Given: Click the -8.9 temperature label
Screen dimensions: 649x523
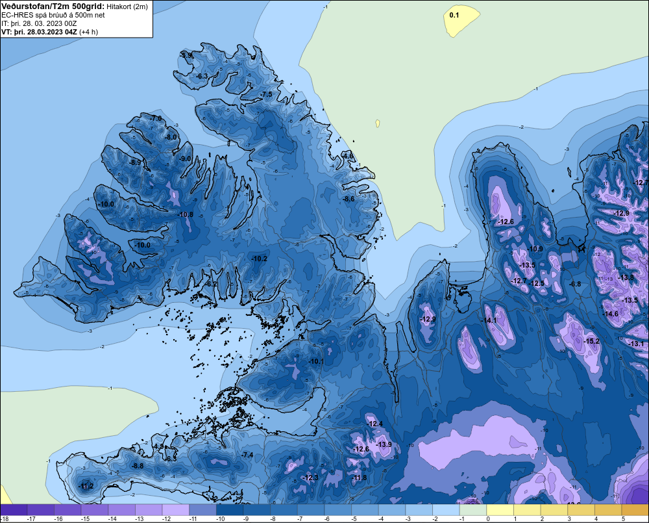Looking at the screenshot, I should pos(135,163).
